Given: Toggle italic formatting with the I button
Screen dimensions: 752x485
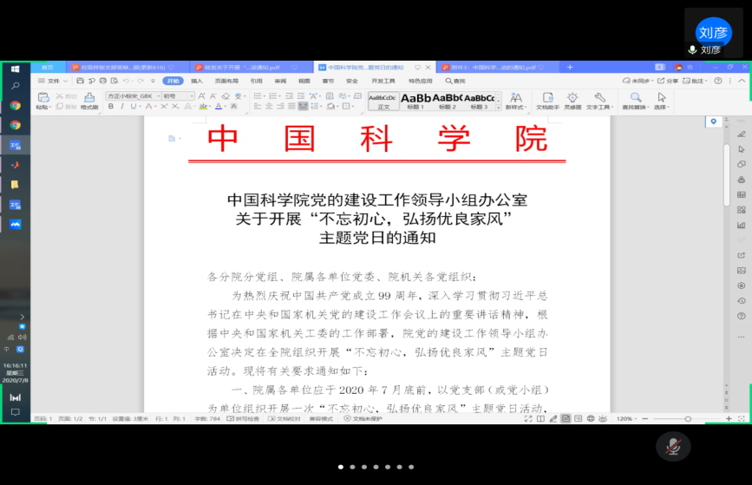Looking at the screenshot, I should click(122, 107).
